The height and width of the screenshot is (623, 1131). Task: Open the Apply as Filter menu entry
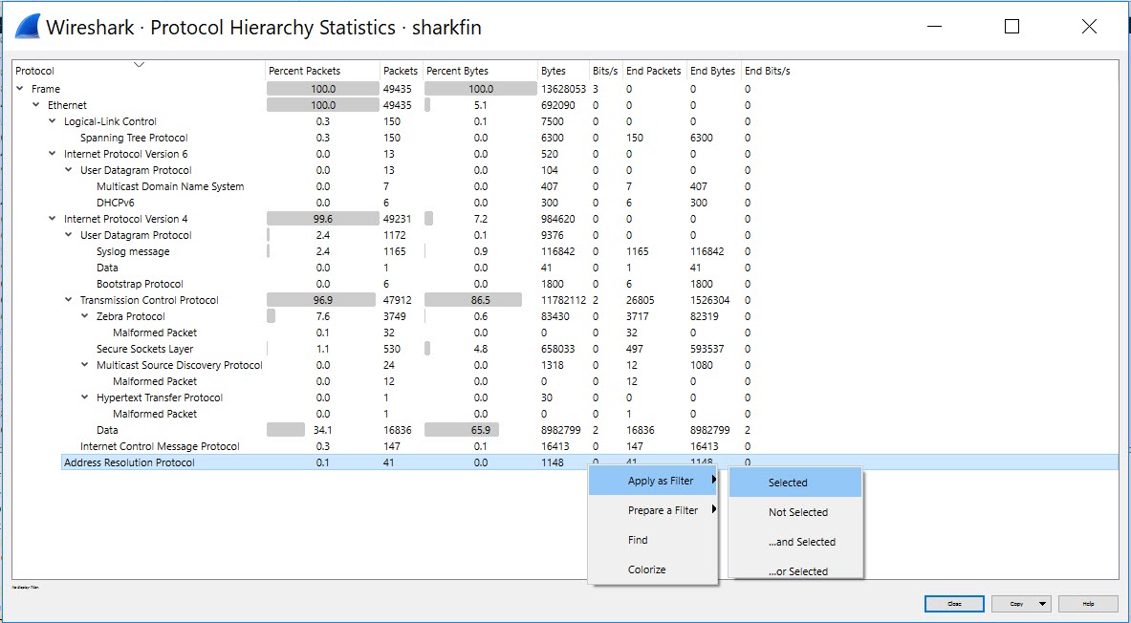point(660,481)
